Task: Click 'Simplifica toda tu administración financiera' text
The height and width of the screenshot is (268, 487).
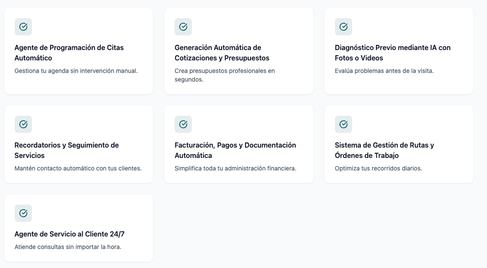Action: tap(235, 168)
